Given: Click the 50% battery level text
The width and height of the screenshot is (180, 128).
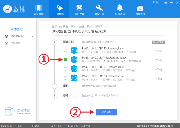Looking at the screenshot, I should click(x=10, y=126).
